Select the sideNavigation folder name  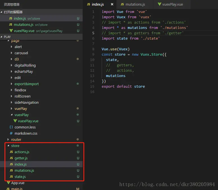(27, 103)
